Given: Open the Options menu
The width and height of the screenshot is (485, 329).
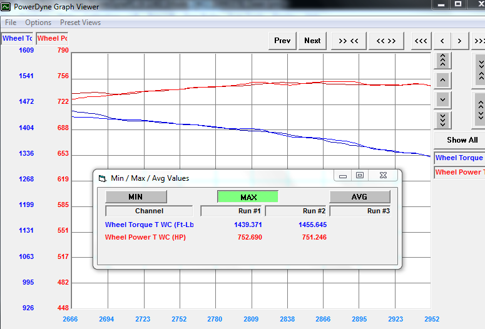Looking at the screenshot, I should pos(38,23).
